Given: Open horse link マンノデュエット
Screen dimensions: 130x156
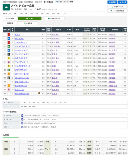Looking at the screenshot, I should tap(22, 62).
